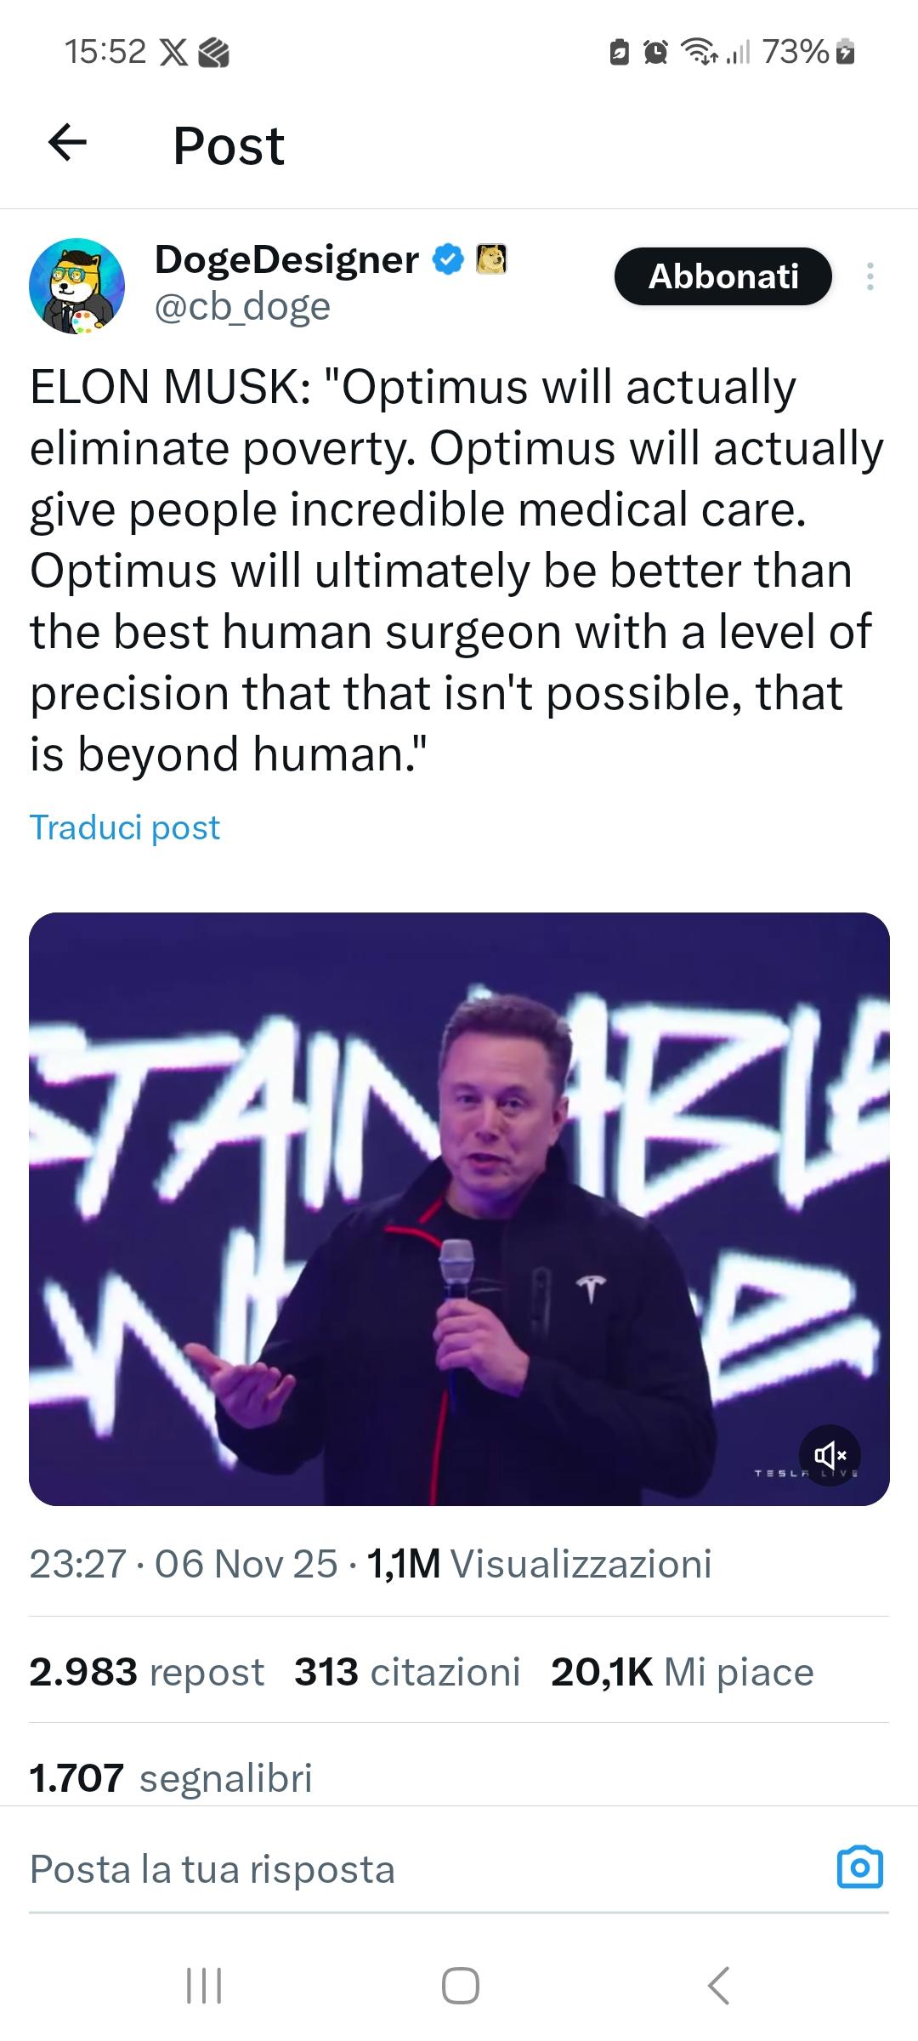Image resolution: width=918 pixels, height=2041 pixels.
Task: Tap the X notification icon in status bar
Action: click(174, 53)
